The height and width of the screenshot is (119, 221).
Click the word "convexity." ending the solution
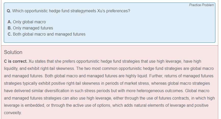[13, 113]
